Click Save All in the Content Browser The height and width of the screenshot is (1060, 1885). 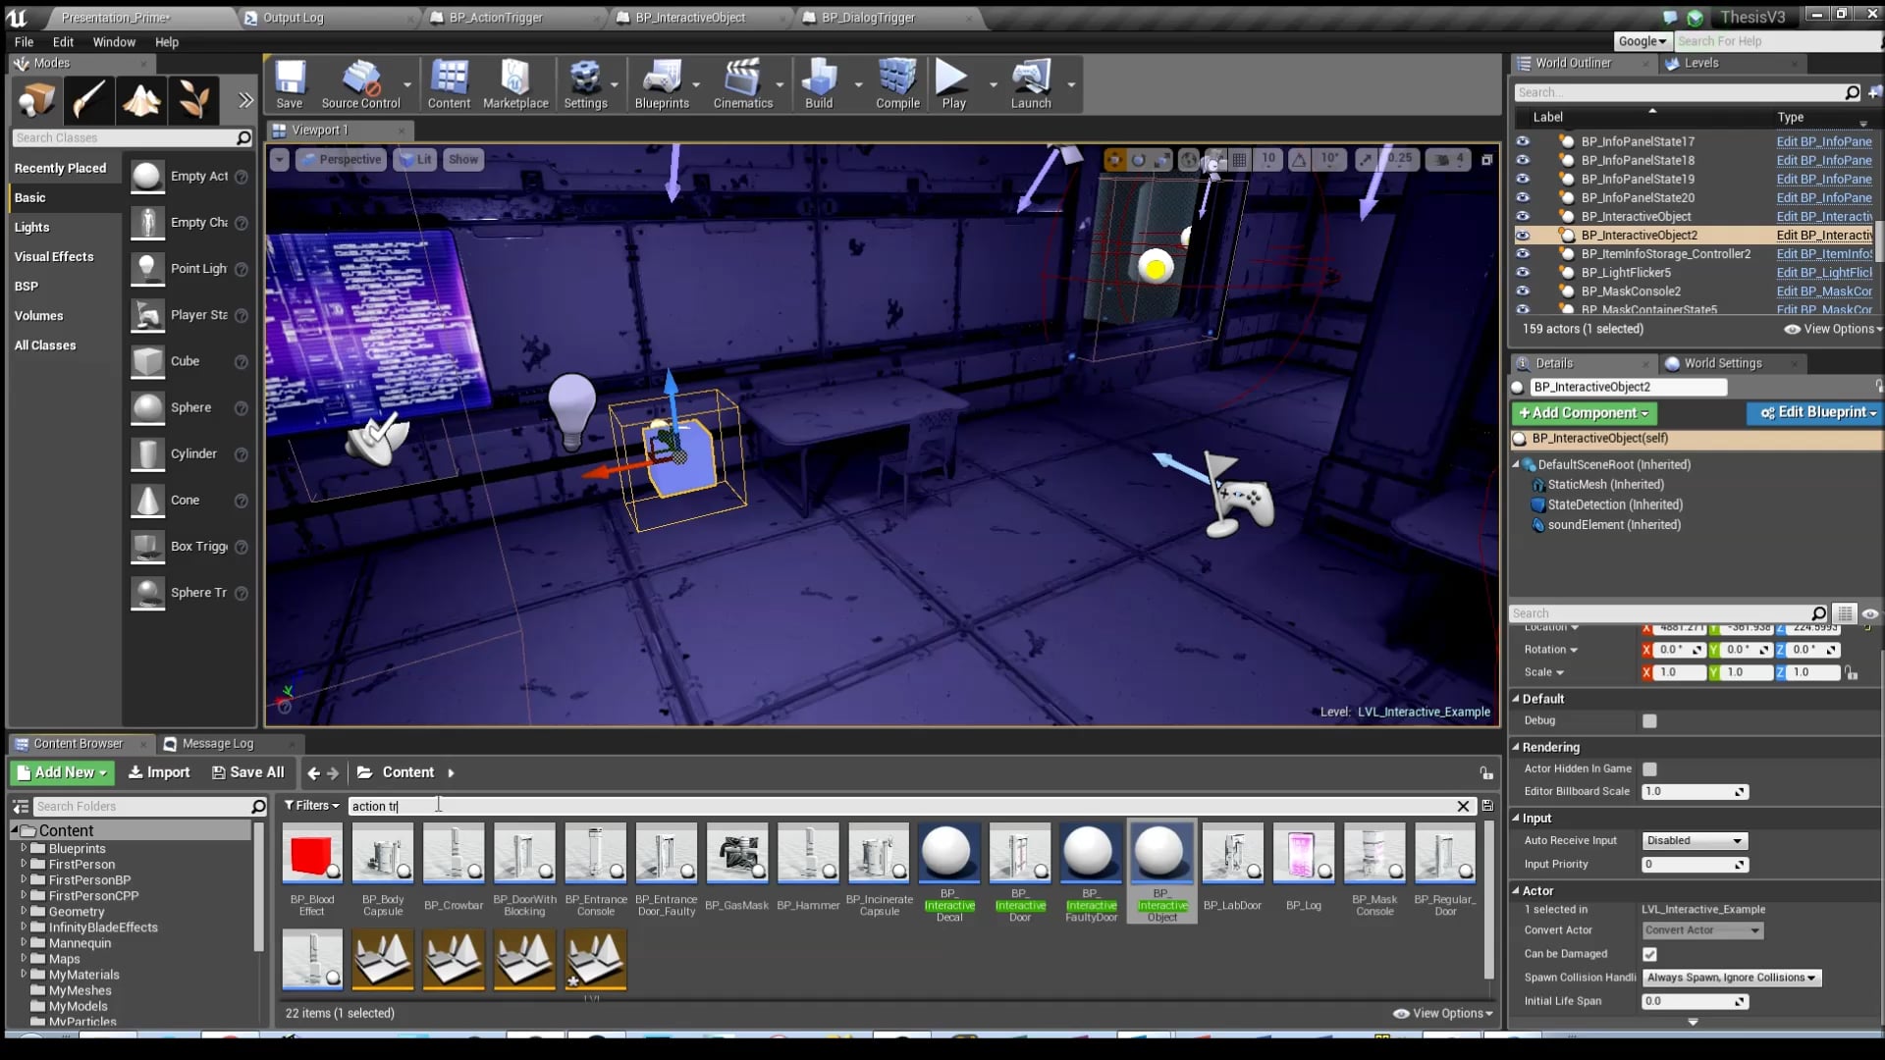[247, 772]
